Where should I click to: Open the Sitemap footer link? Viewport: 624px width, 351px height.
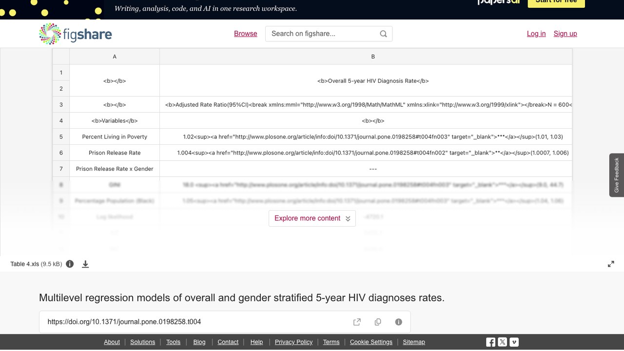pyautogui.click(x=414, y=342)
